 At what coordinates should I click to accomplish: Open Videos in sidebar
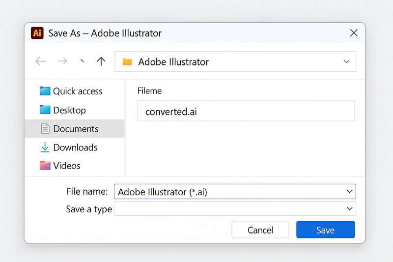tap(75, 166)
